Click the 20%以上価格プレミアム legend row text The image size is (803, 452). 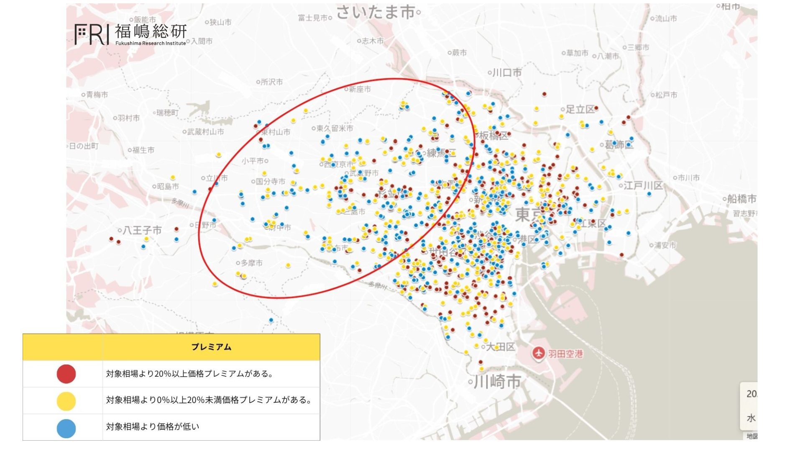(x=189, y=374)
